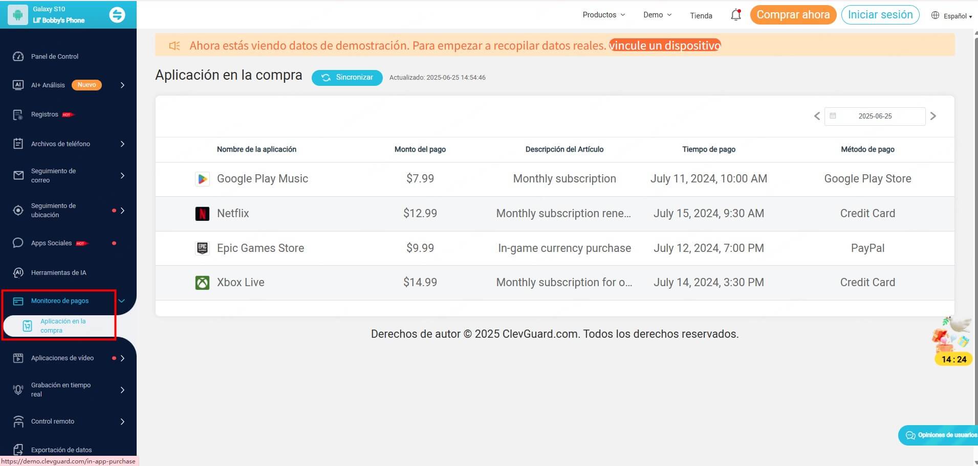Go to previous date arrow
Viewport: 978px width, 466px height.
point(817,116)
